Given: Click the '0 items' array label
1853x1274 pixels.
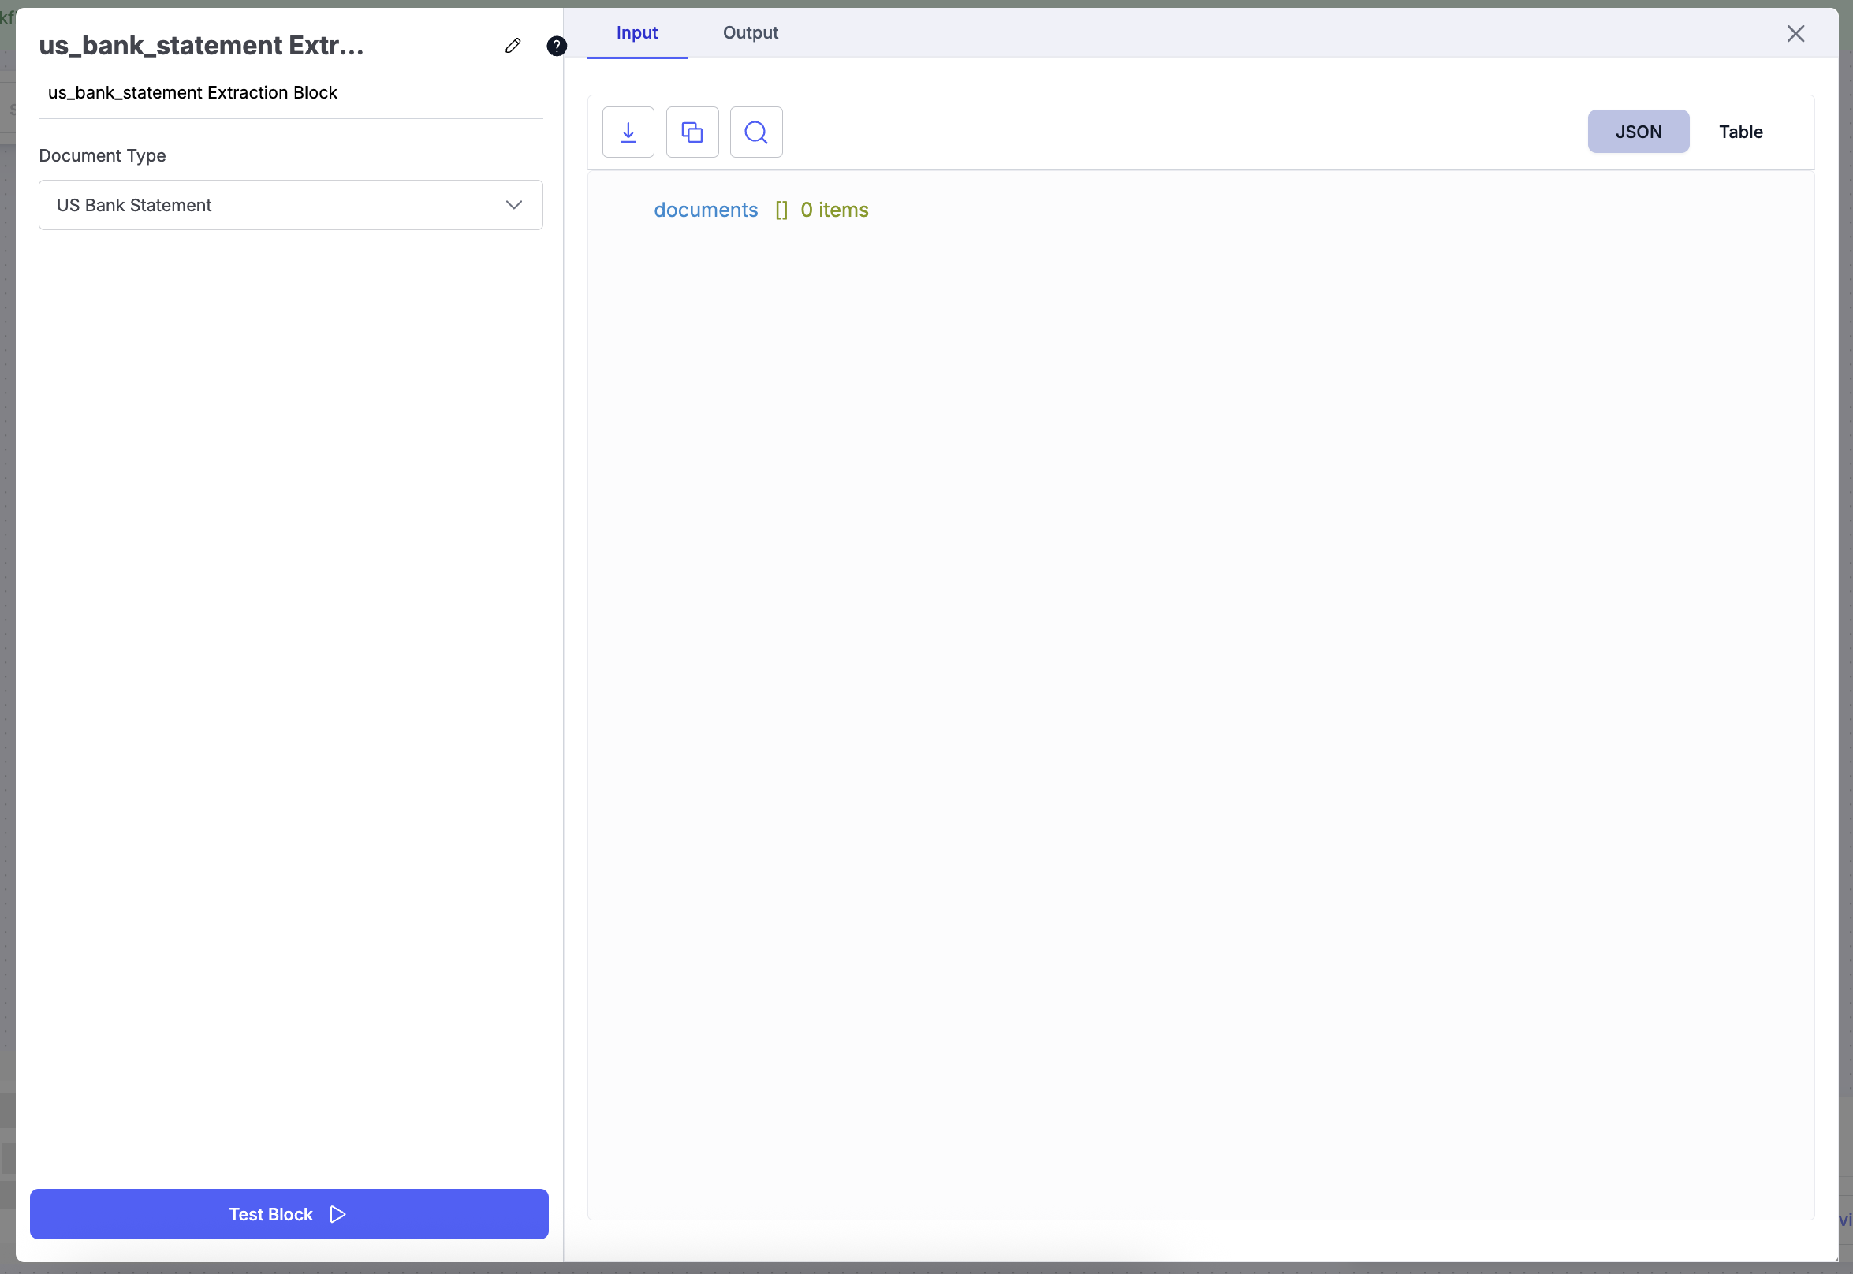Looking at the screenshot, I should coord(834,210).
